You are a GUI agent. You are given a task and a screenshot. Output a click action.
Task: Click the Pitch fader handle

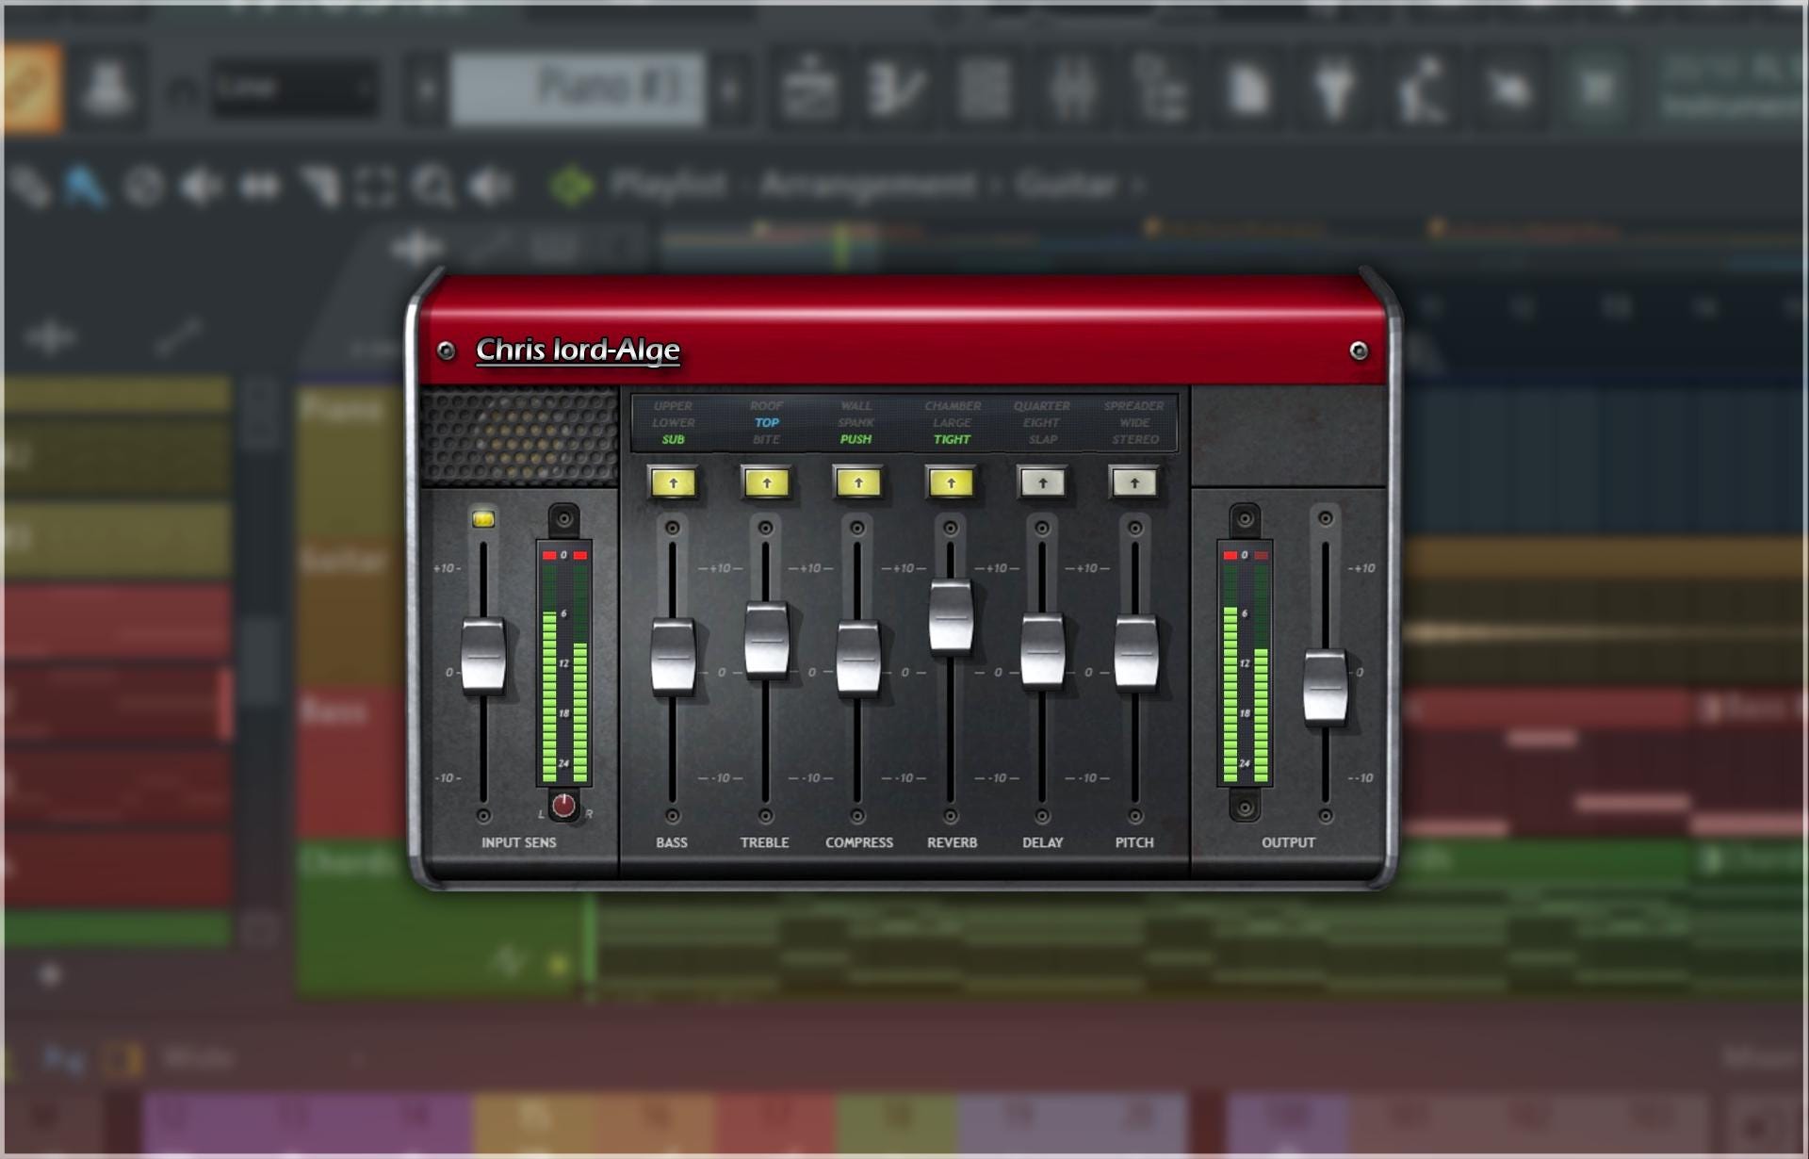coord(1135,652)
